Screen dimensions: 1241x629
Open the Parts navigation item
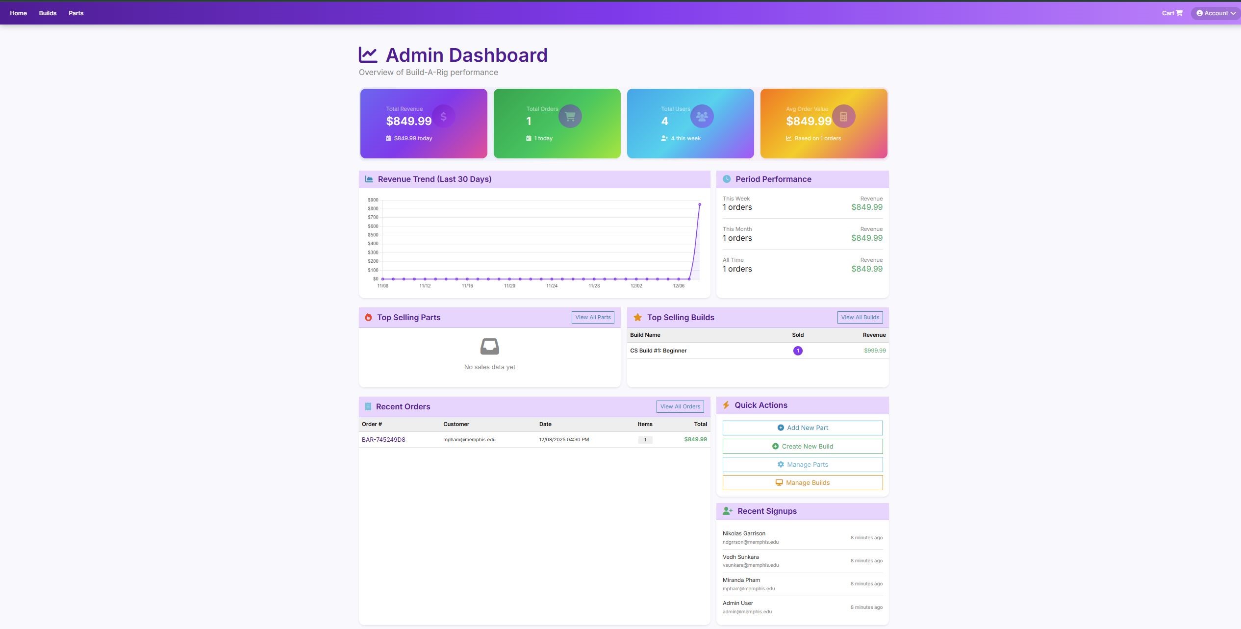click(76, 13)
